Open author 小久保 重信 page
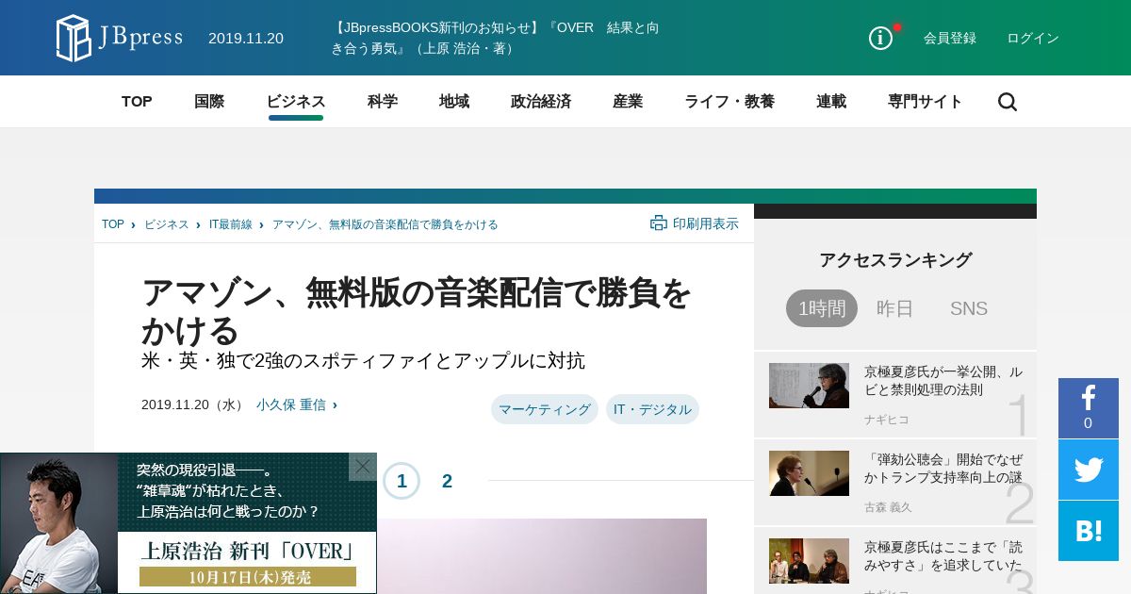Image resolution: width=1131 pixels, height=594 pixels. click(x=291, y=404)
